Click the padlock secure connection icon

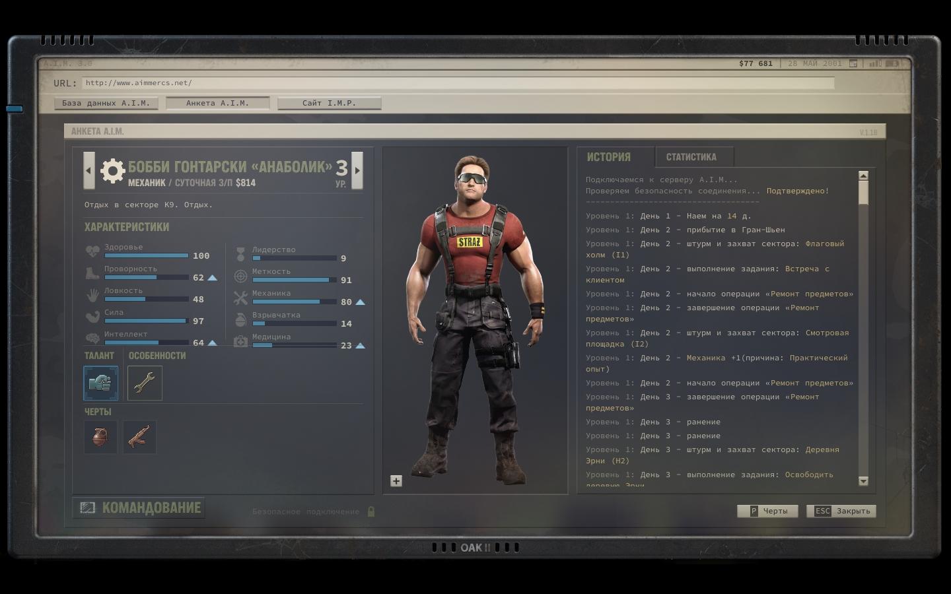(x=371, y=511)
